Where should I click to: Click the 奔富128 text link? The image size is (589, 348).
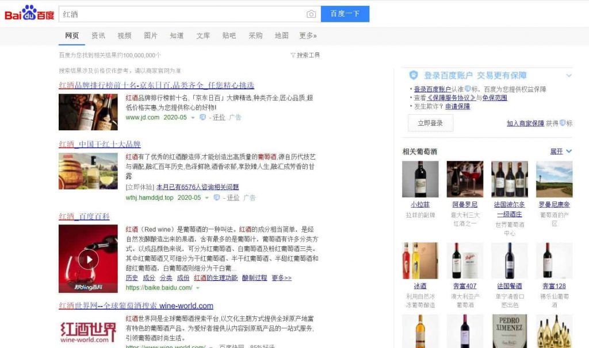[554, 286]
